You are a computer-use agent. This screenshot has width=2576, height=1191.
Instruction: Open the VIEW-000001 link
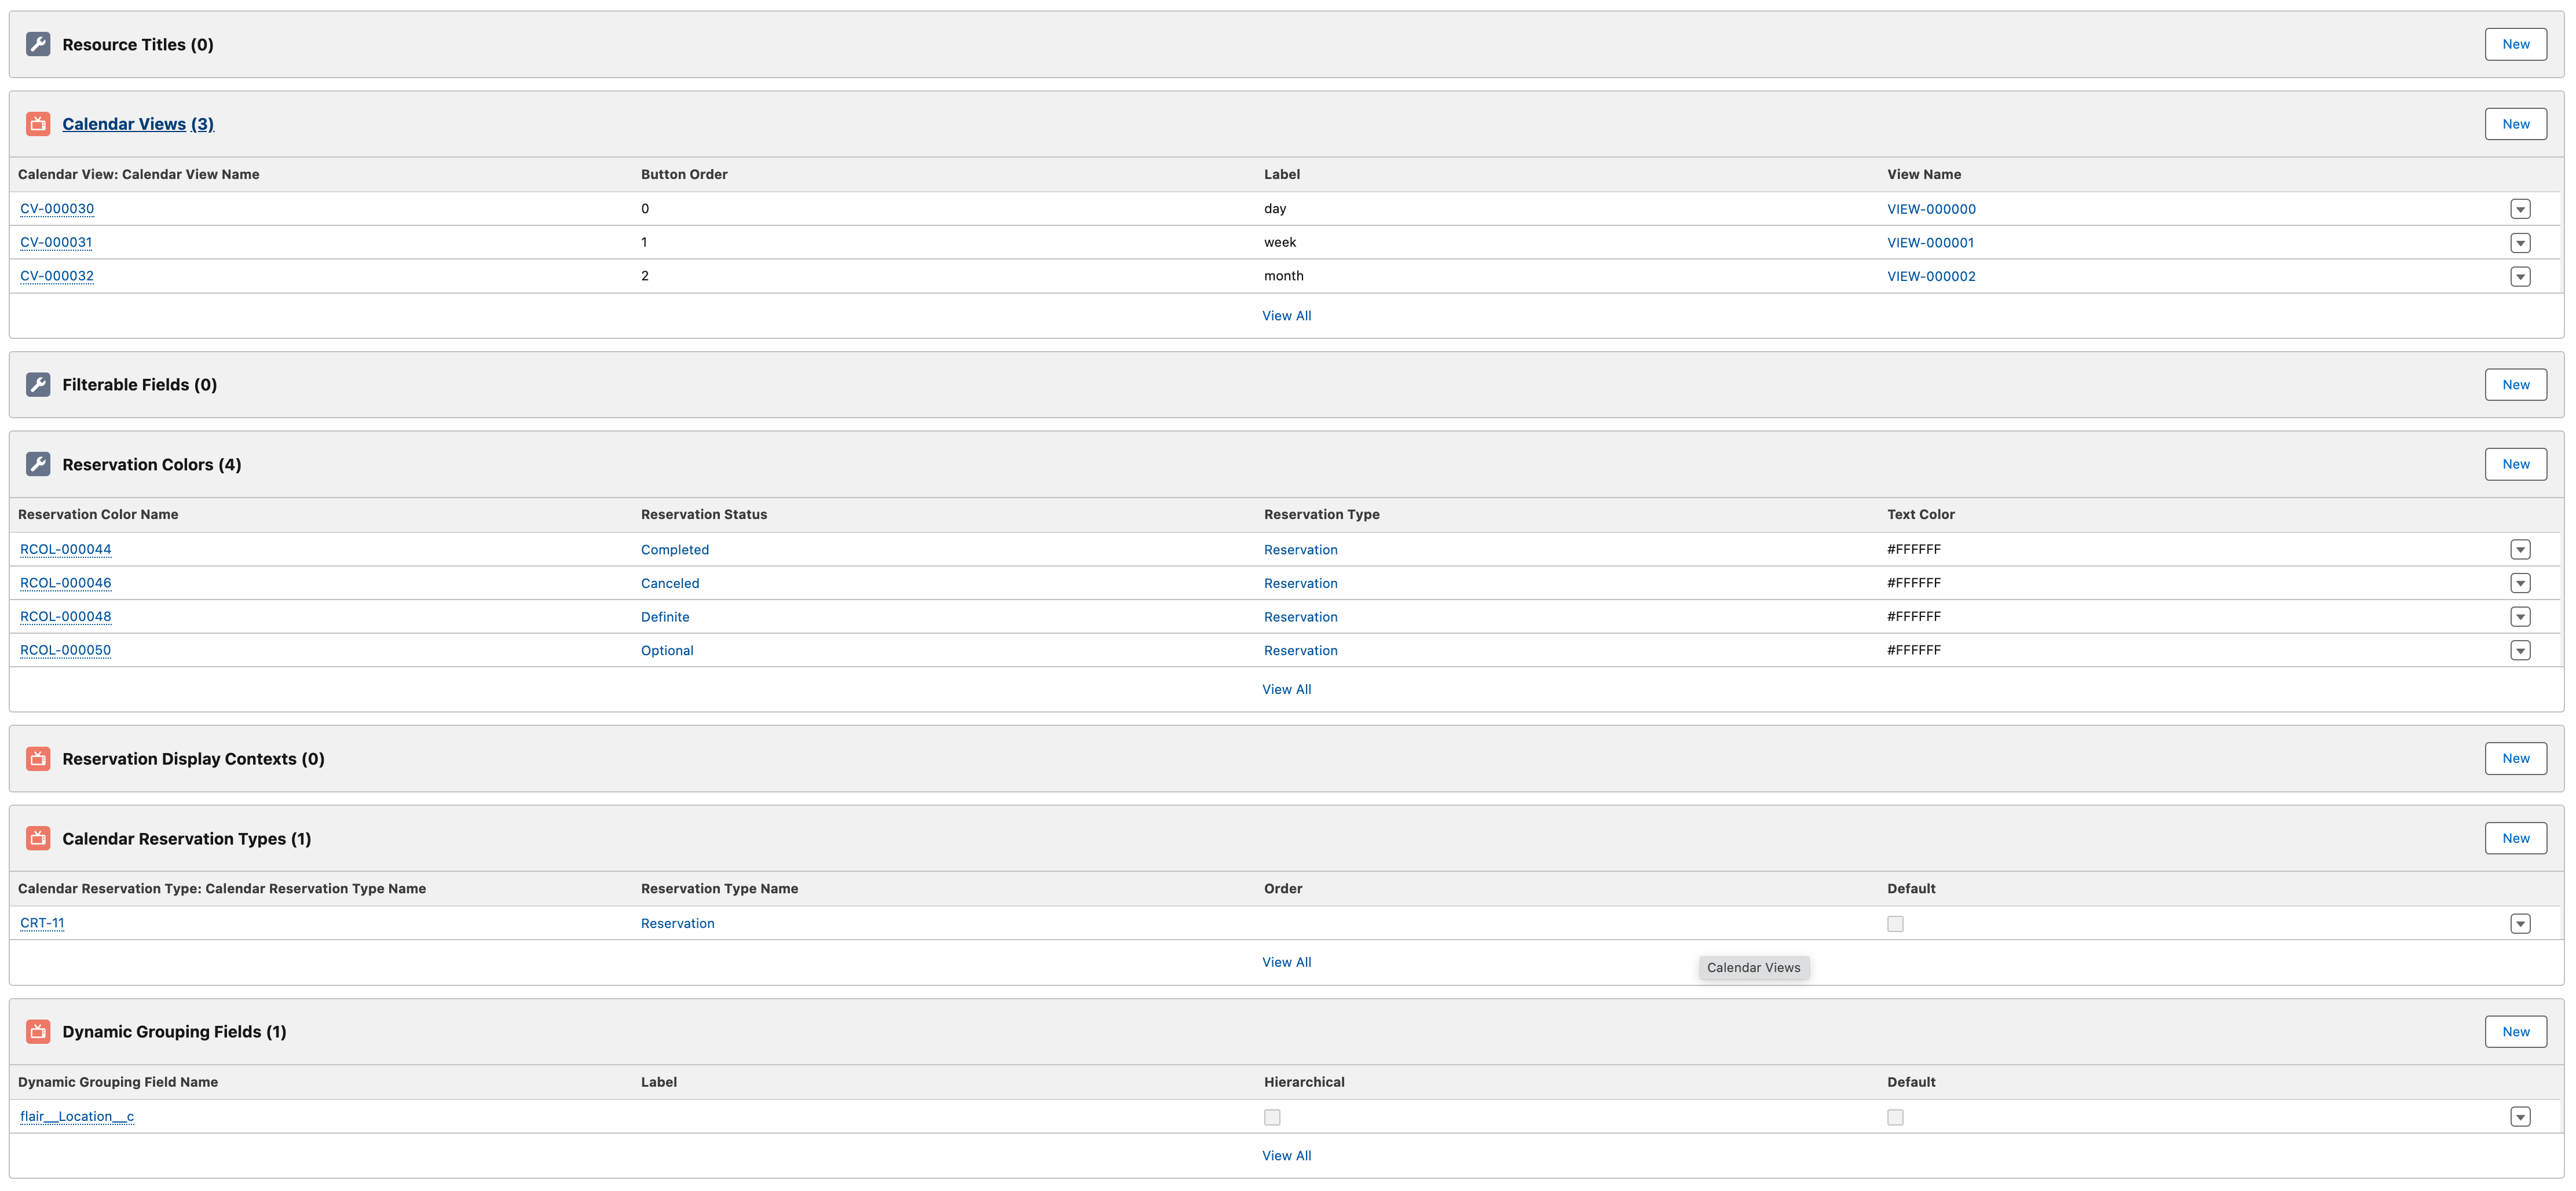pyautogui.click(x=1930, y=242)
